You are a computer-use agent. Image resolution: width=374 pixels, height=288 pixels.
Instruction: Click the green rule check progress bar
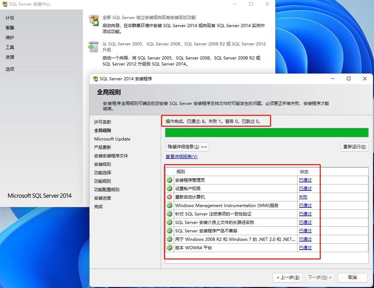tap(267, 133)
